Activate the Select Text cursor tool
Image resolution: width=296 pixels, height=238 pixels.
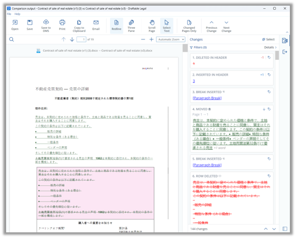(166, 25)
